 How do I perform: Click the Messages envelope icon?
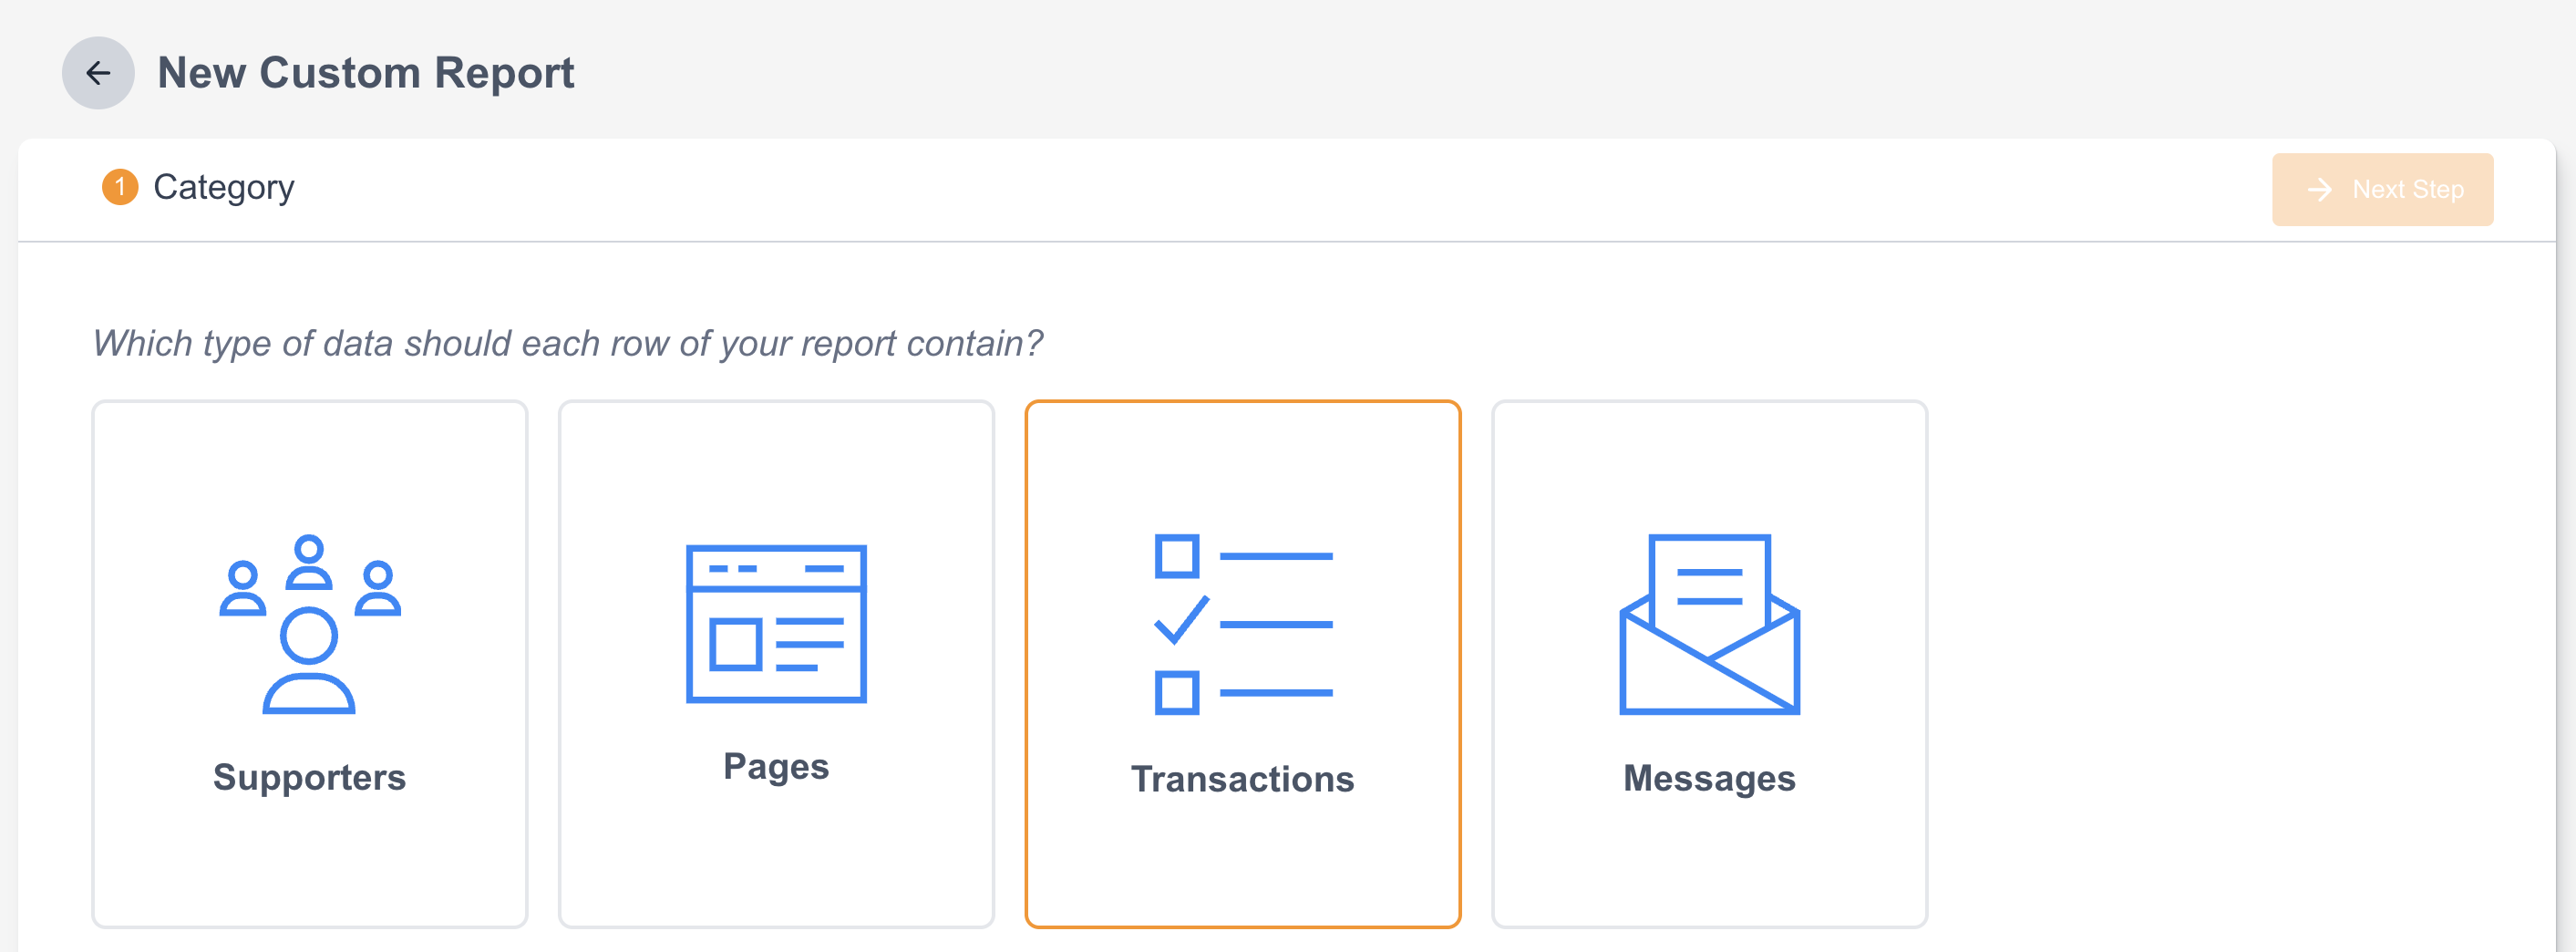coord(1709,624)
